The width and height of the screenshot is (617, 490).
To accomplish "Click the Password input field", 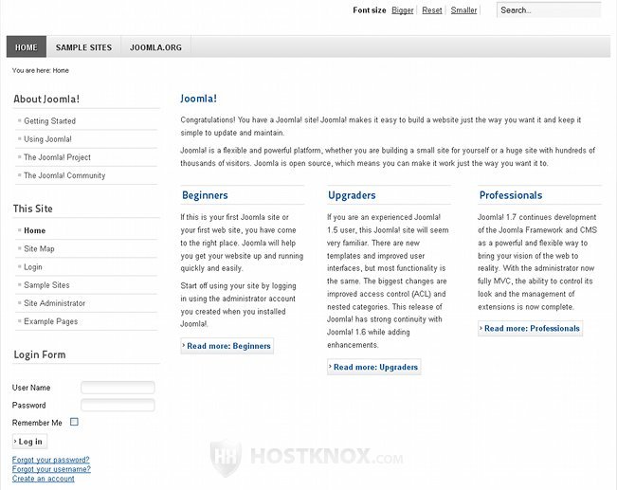I will 118,405.
